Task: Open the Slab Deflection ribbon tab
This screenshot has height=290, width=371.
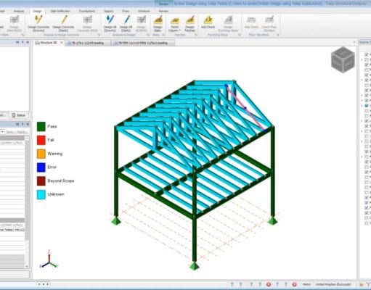Action: (60, 11)
